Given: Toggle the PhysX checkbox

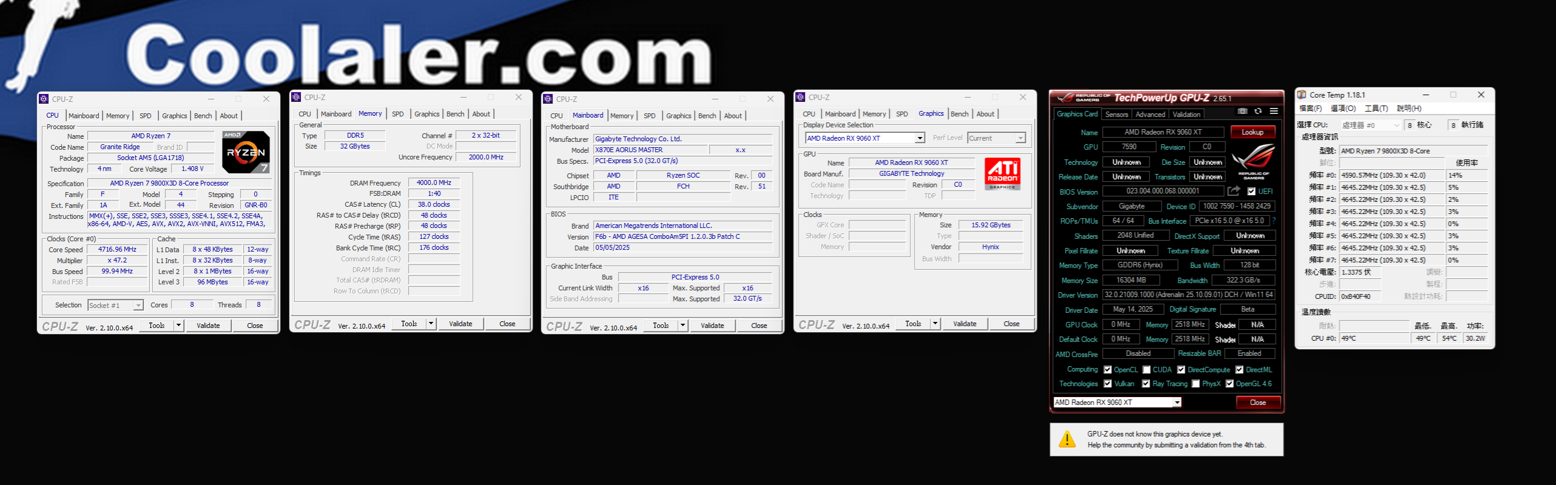Looking at the screenshot, I should (x=1196, y=384).
